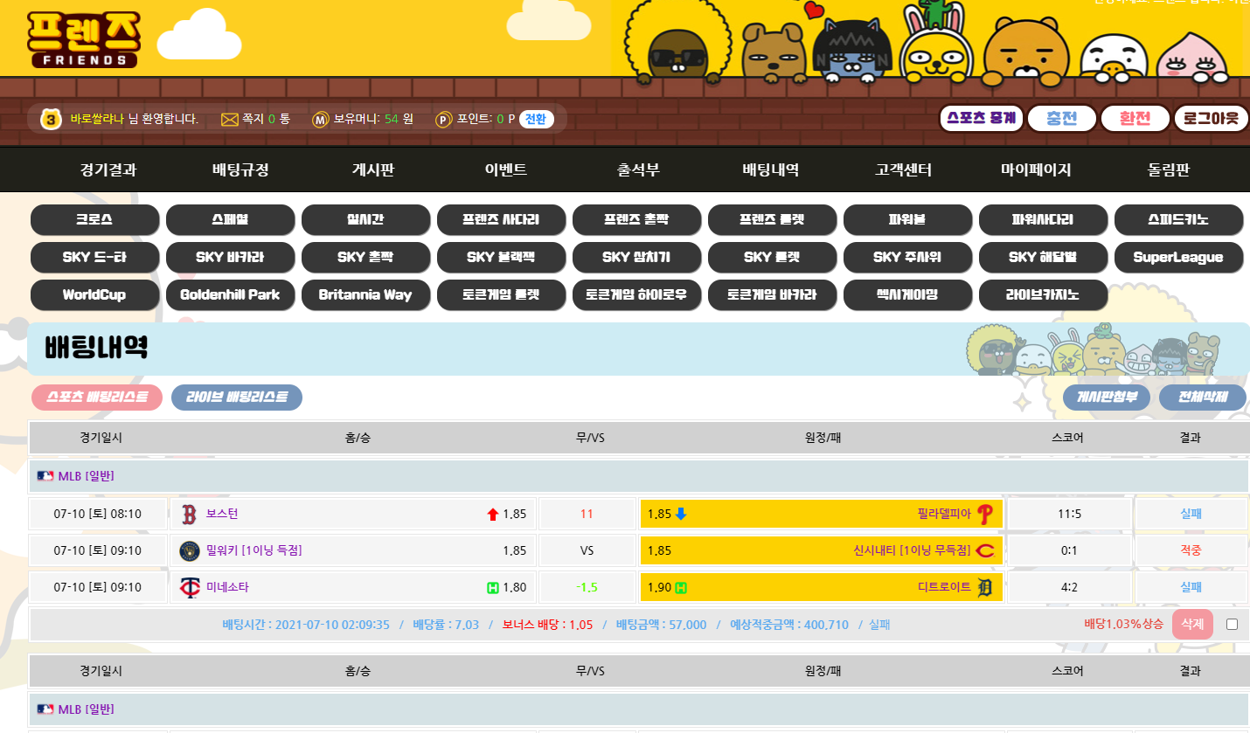Click the Boston Red Sox team logo

tap(189, 514)
